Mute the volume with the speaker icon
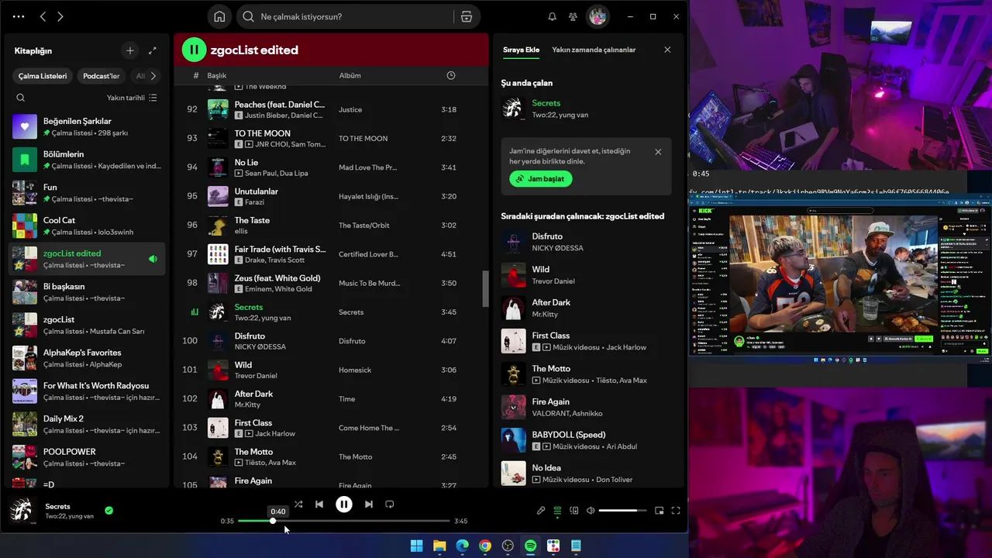This screenshot has height=558, width=992. [591, 511]
